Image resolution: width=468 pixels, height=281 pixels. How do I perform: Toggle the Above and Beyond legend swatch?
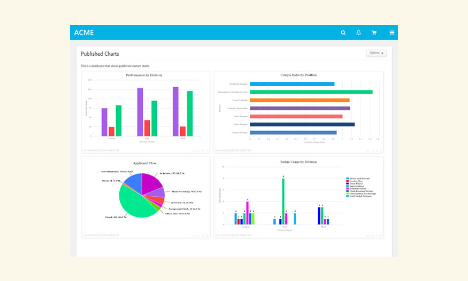point(347,178)
